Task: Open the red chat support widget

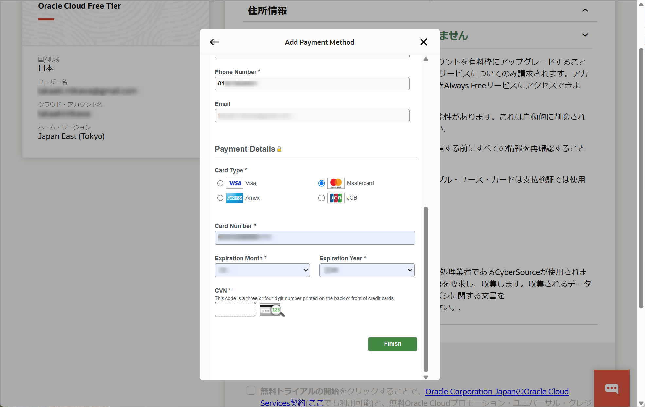Action: (x=612, y=388)
